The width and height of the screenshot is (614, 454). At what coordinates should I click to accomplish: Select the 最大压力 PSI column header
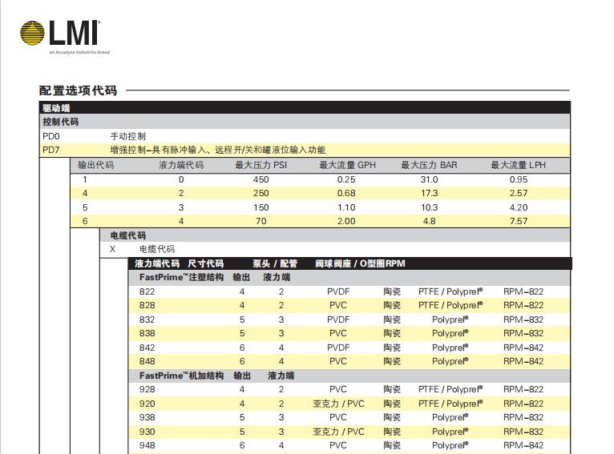click(x=261, y=165)
